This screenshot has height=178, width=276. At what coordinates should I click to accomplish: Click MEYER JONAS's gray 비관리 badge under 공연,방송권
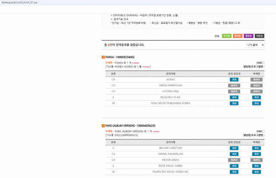[x=233, y=160]
